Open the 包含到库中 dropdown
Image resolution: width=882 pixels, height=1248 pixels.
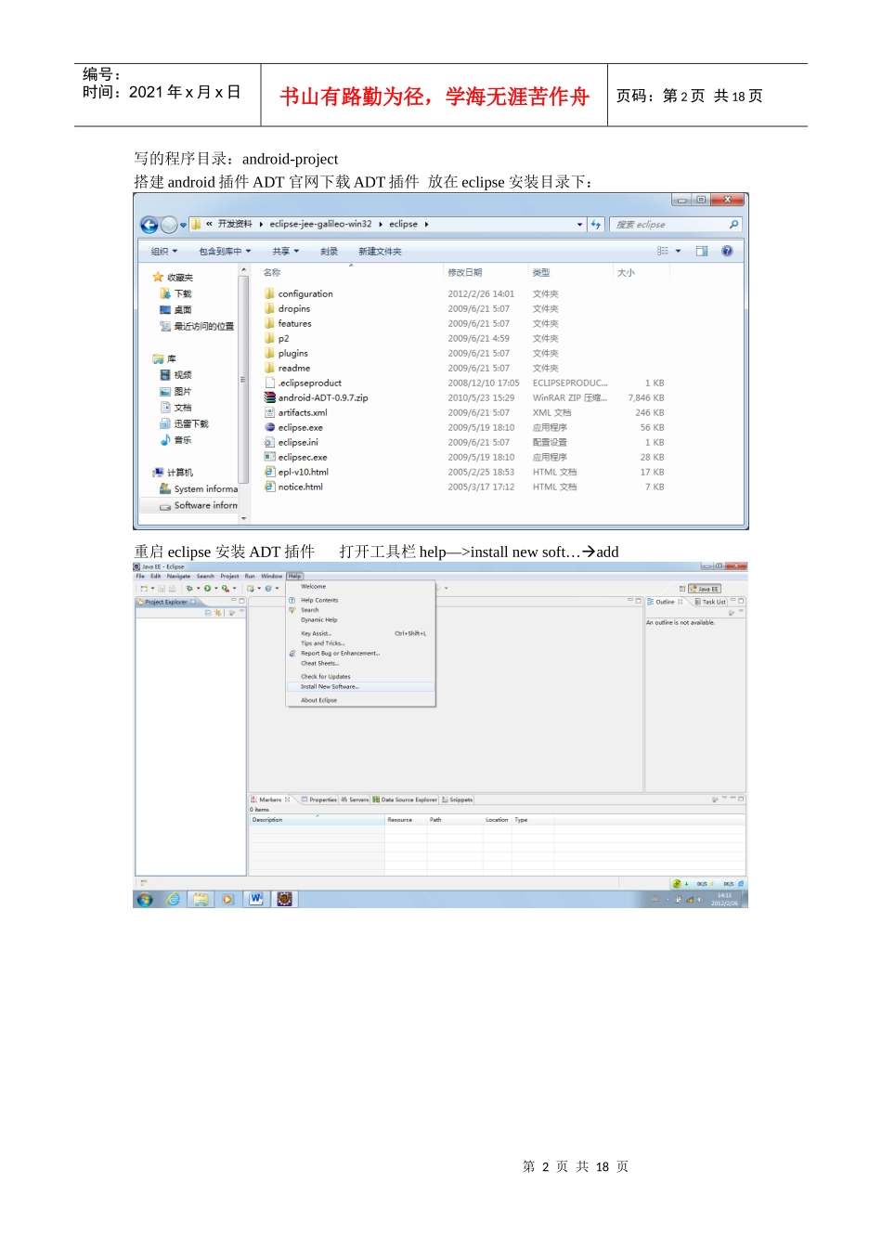click(225, 252)
